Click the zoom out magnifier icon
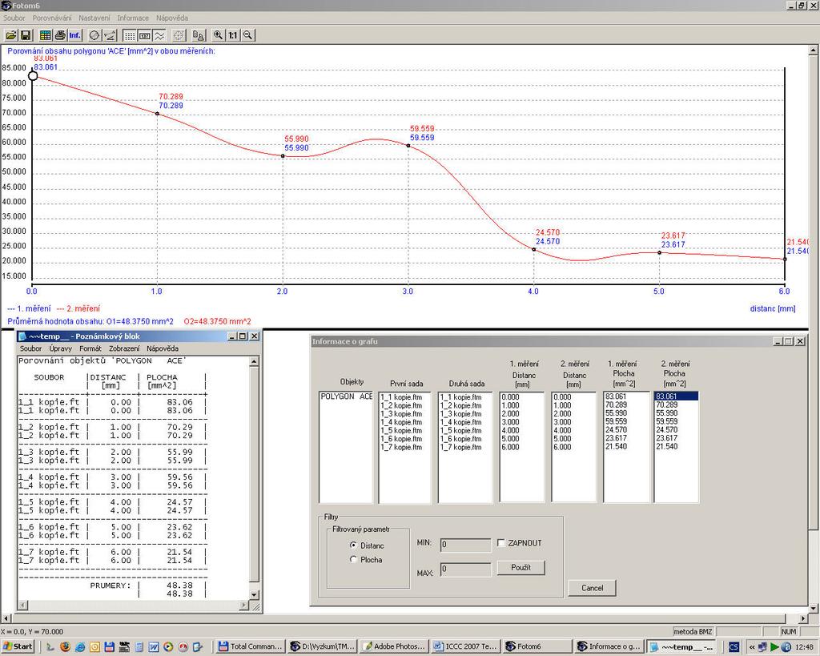 (x=248, y=35)
